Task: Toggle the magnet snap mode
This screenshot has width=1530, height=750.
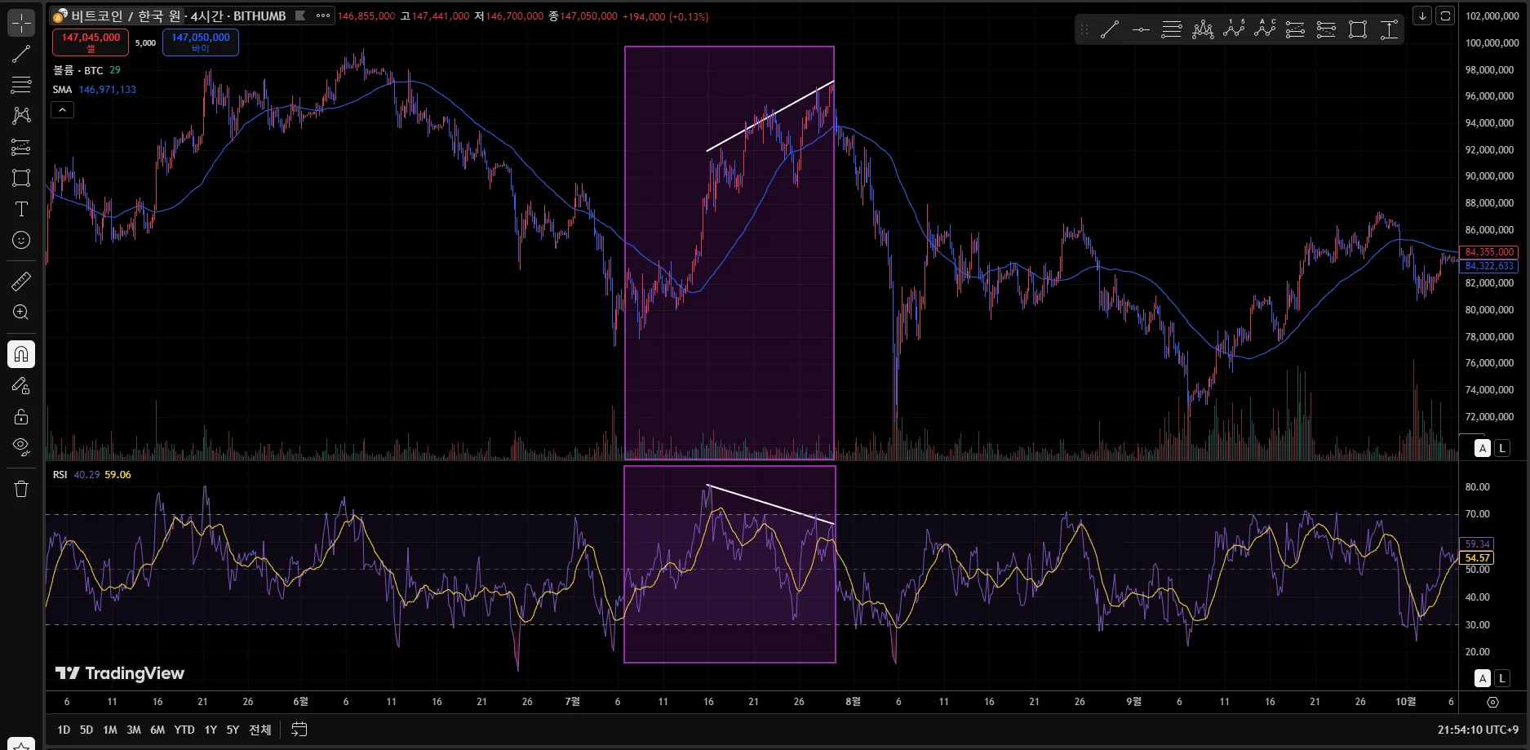Action: 21,354
